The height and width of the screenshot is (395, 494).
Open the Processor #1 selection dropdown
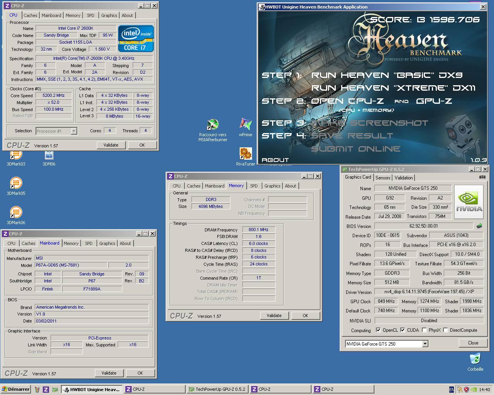tap(74, 131)
